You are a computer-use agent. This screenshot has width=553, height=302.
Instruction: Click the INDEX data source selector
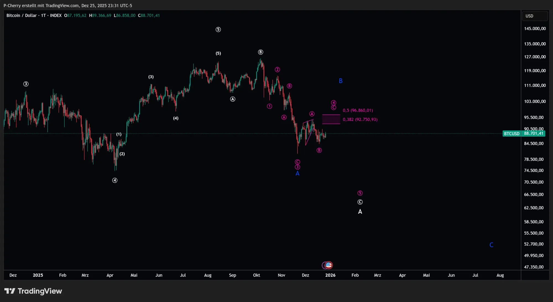56,15
